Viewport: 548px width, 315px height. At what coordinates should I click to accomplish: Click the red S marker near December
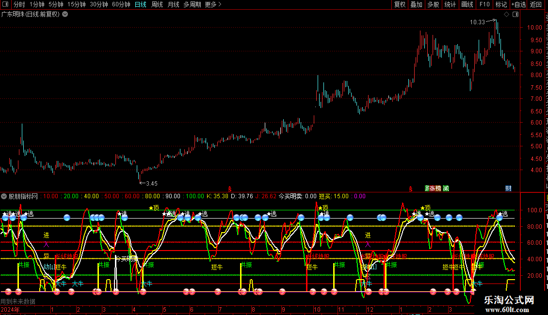click(x=411, y=189)
